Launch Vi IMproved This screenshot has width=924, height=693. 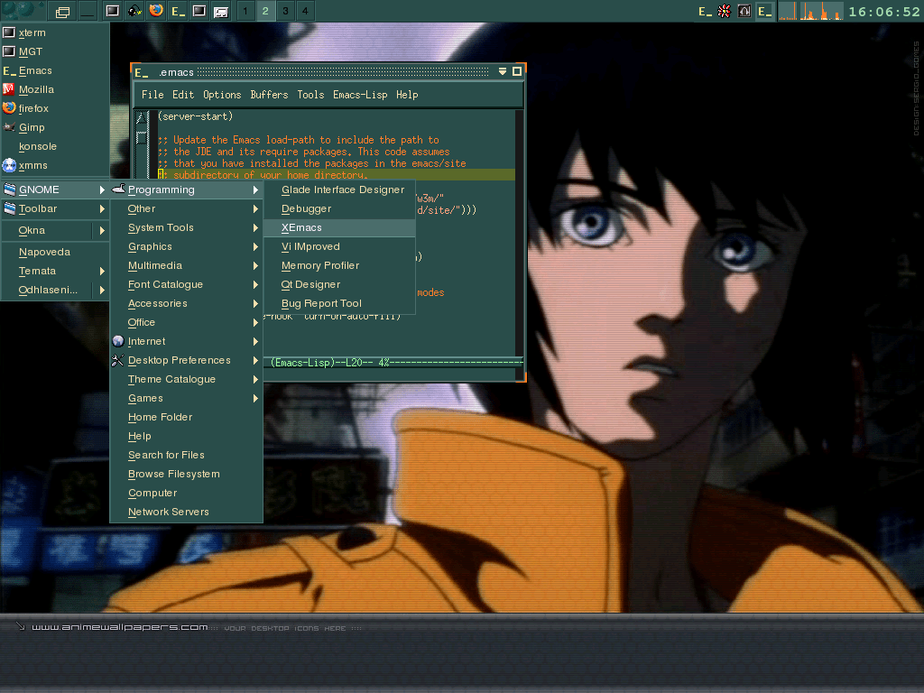339,246
